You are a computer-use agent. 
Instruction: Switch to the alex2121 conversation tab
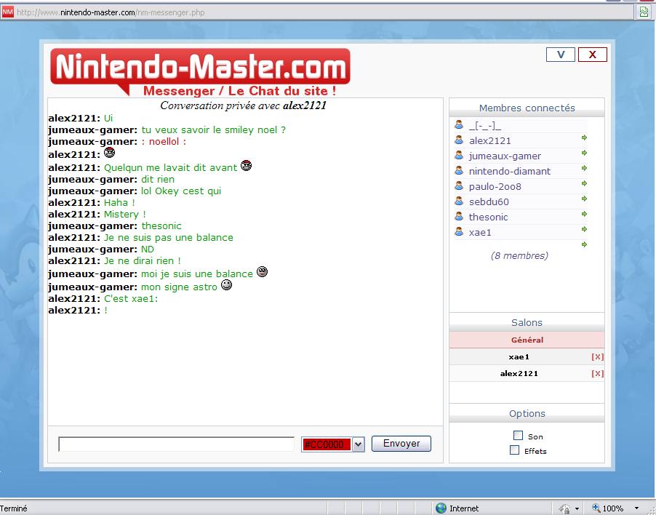[x=519, y=374]
